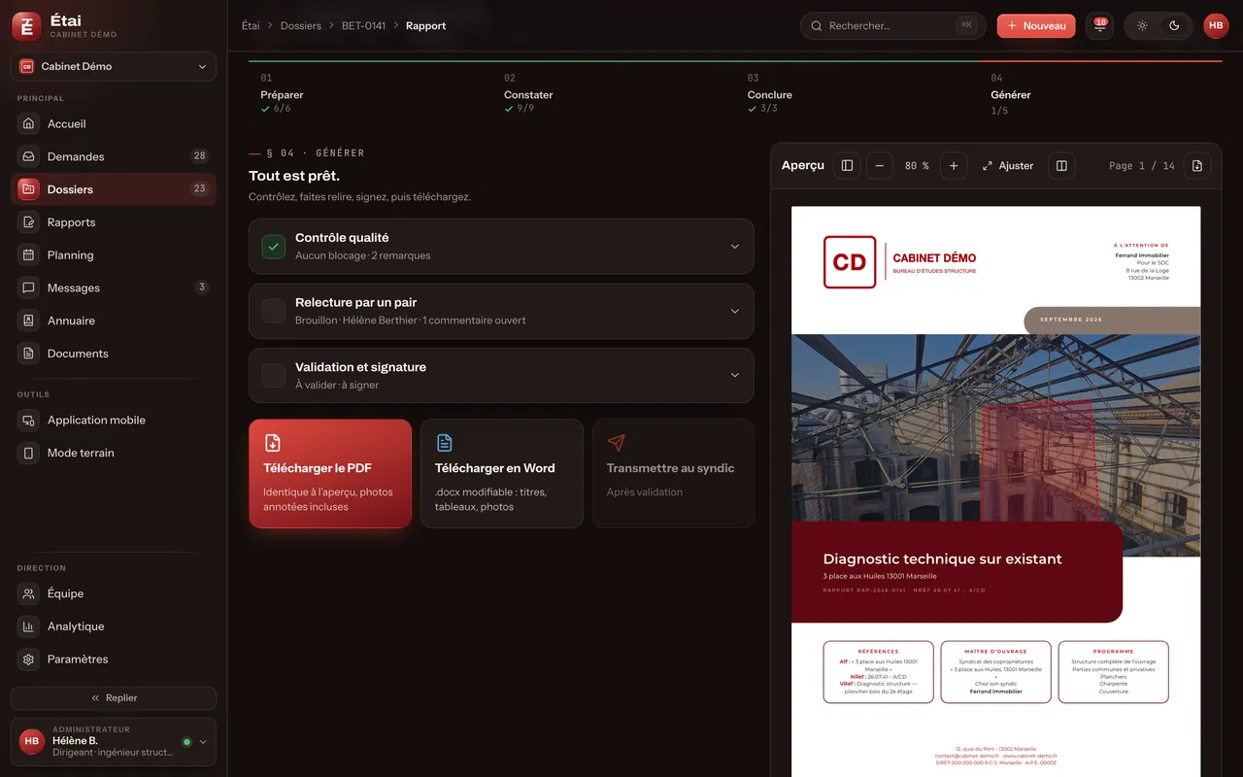Open the Messages icon in the sidebar
The width and height of the screenshot is (1243, 777).
(29, 288)
